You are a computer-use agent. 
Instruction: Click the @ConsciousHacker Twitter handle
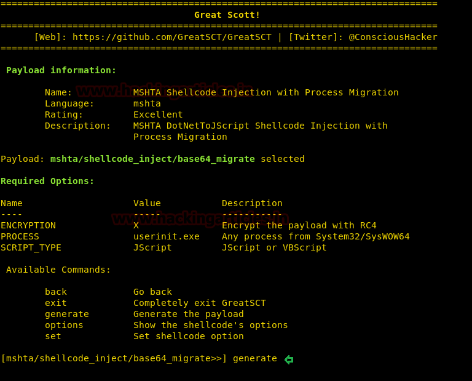coord(393,37)
